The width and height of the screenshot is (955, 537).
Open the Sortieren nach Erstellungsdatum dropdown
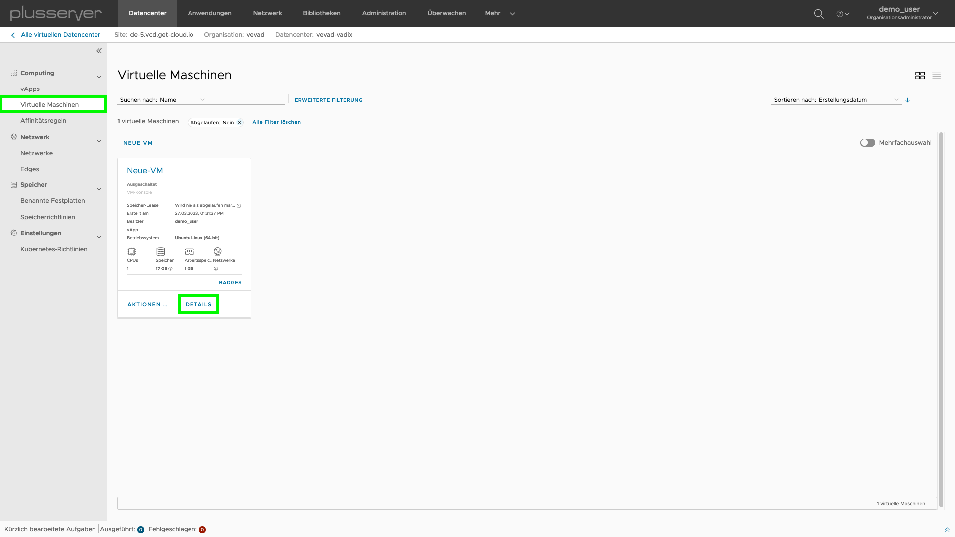(x=836, y=100)
